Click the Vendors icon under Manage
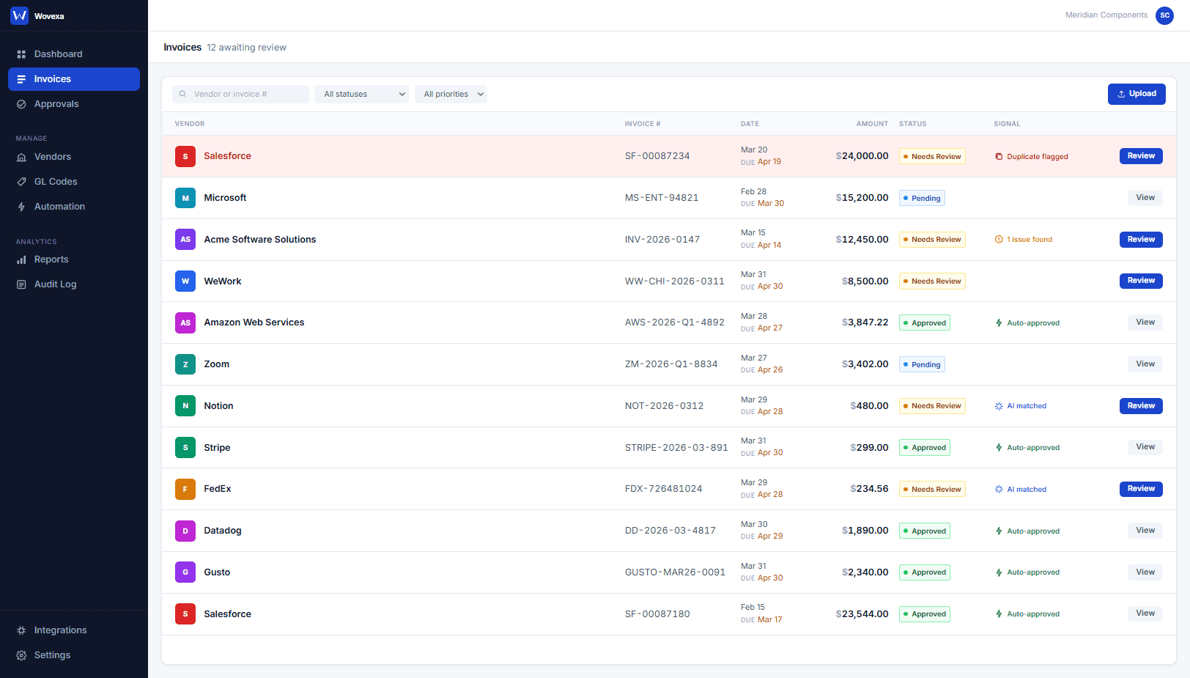 (21, 156)
